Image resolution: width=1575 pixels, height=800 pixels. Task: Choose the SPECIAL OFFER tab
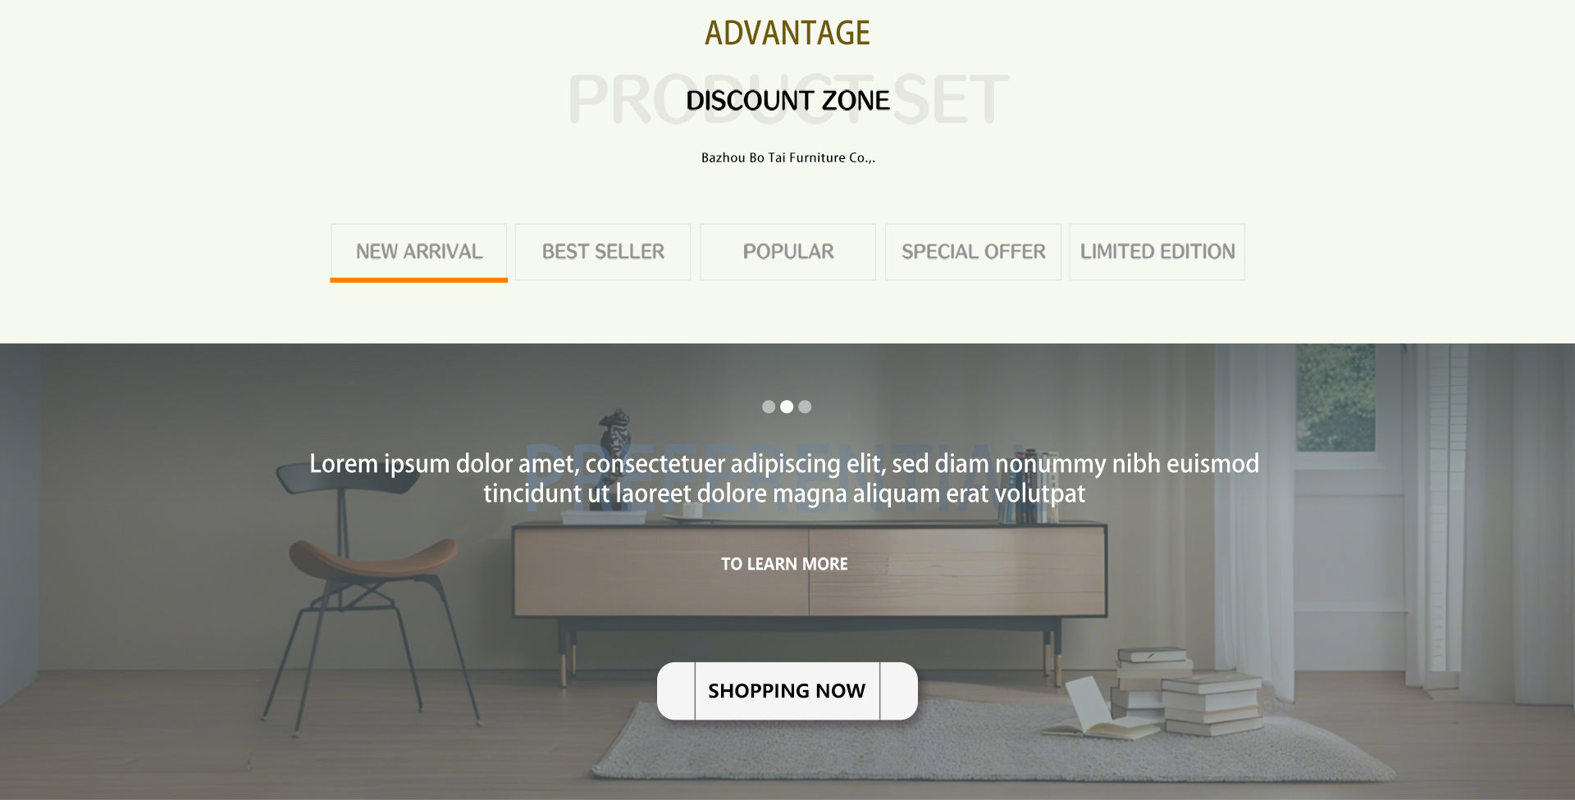[973, 252]
